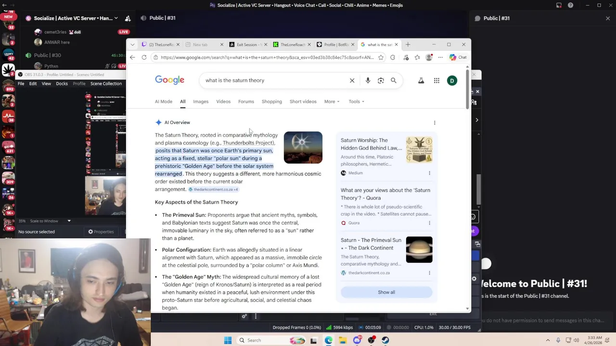This screenshot has height=346, width=616.
Task: Open the OBS File menu
Action: coord(21,84)
